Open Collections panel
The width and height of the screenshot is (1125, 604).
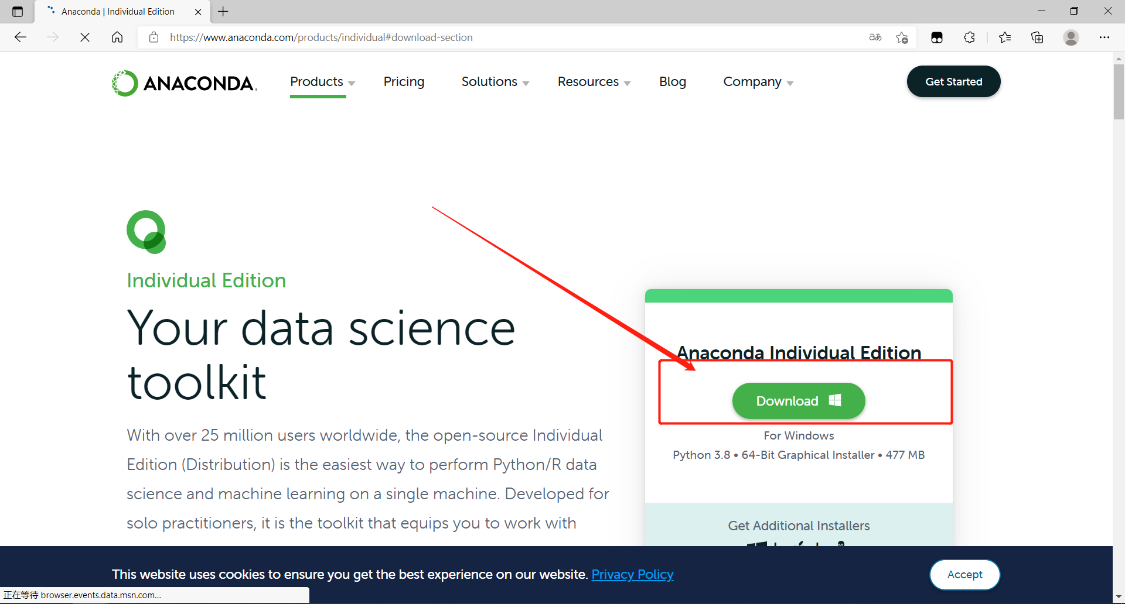click(1037, 37)
